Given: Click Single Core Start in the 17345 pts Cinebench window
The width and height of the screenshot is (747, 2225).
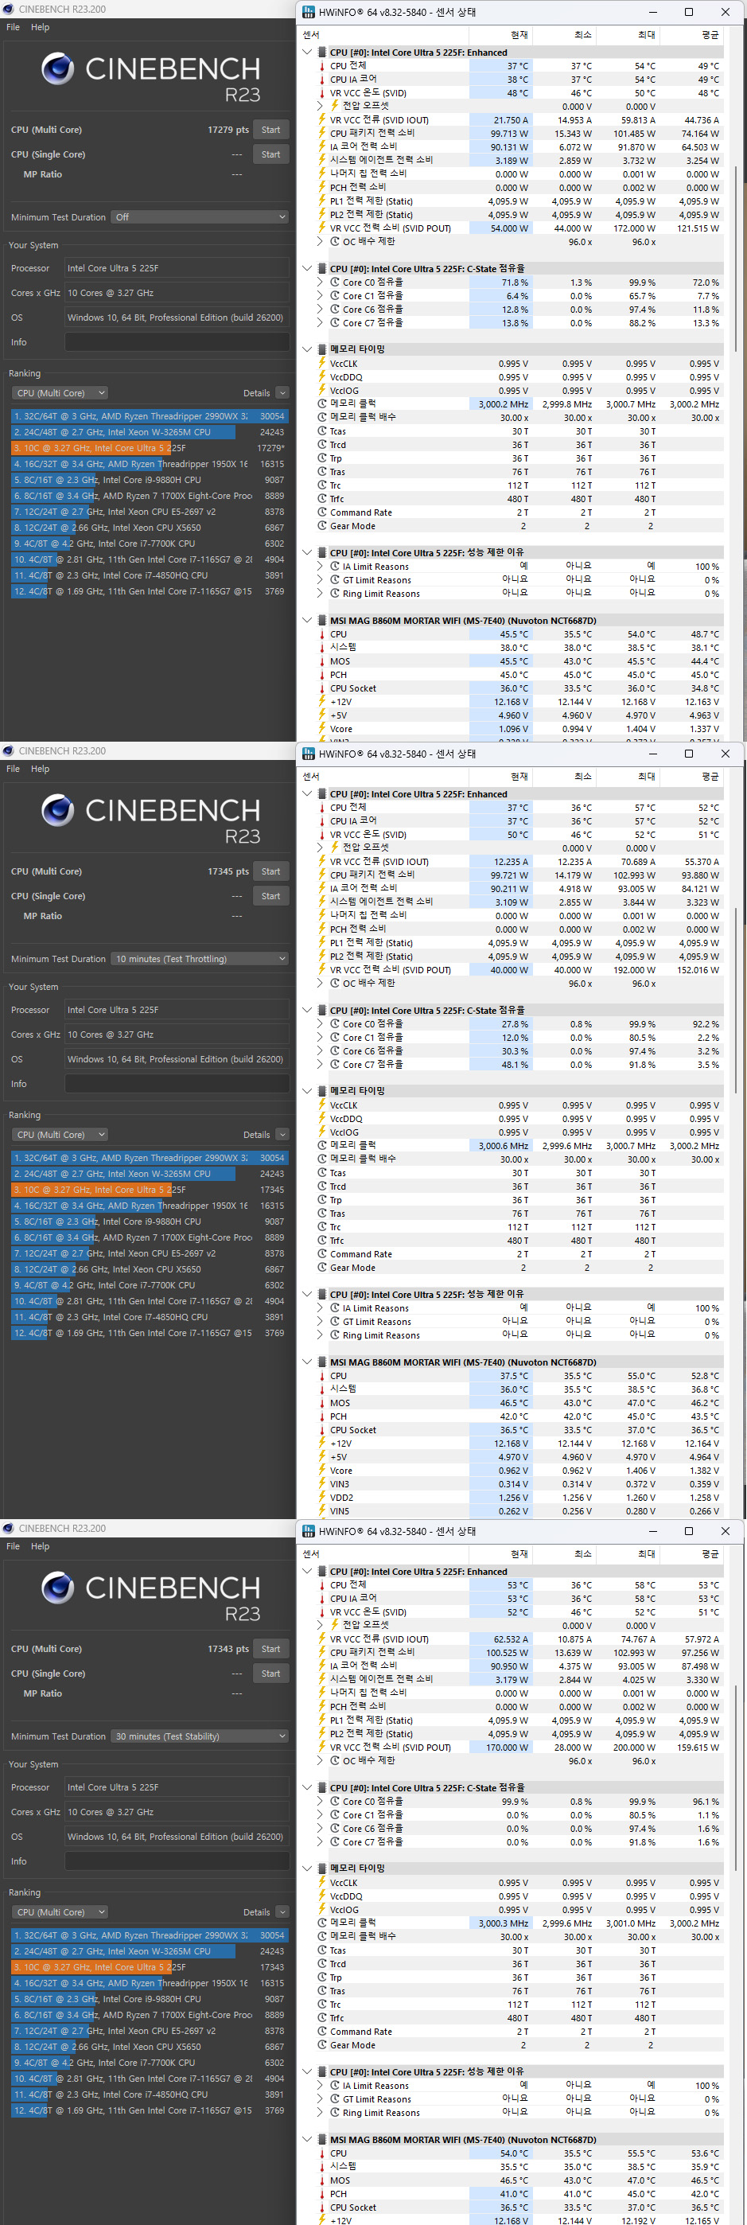Looking at the screenshot, I should click(271, 897).
